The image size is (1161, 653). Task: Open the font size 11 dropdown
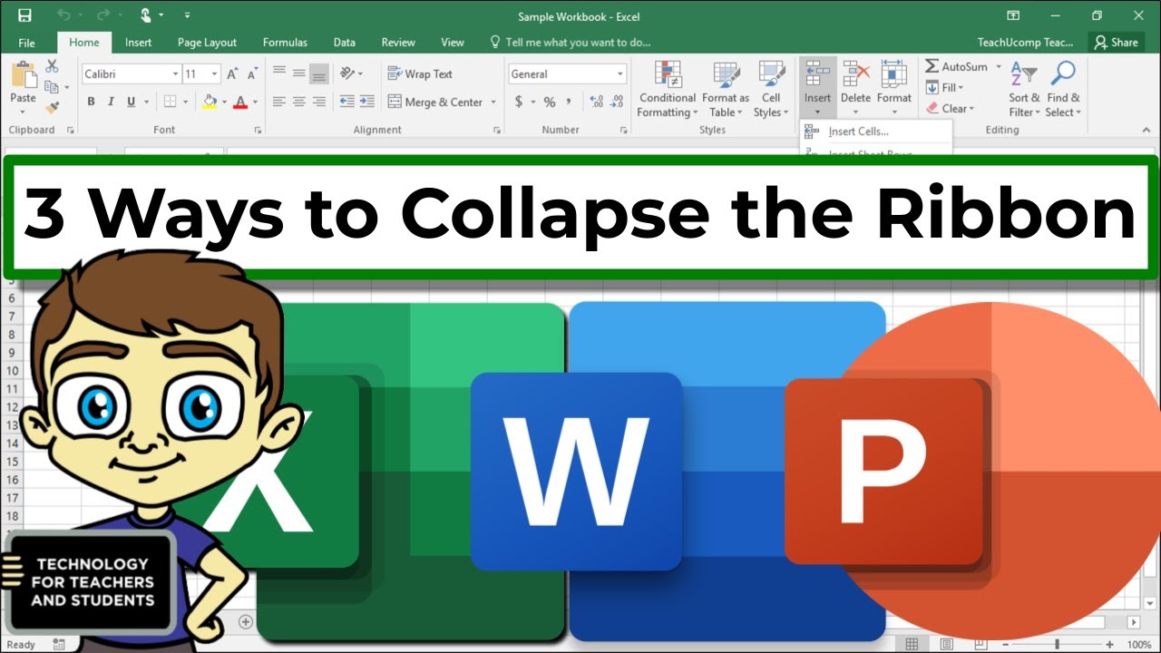pyautogui.click(x=215, y=74)
